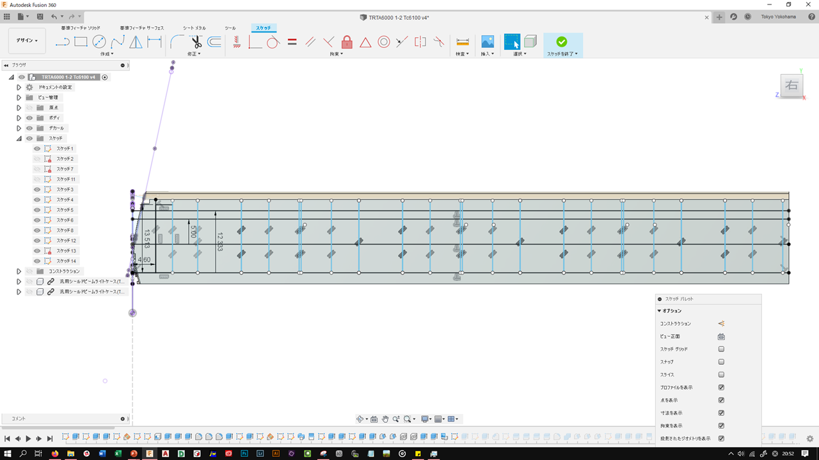
Task: Toggle visibility of スケッチ1
Action: pos(37,148)
